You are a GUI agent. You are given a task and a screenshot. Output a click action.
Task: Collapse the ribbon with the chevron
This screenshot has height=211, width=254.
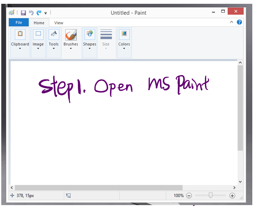pos(232,22)
